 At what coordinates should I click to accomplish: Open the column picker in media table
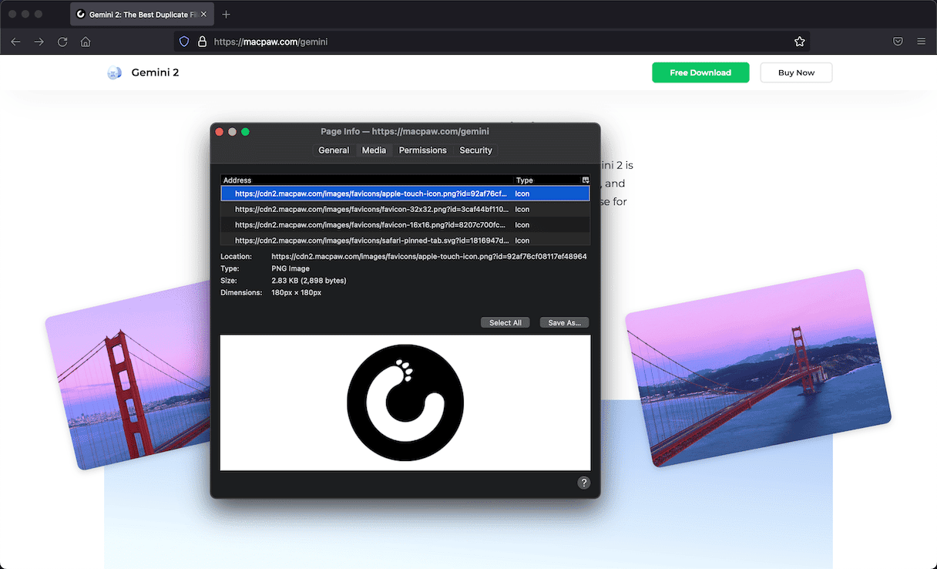click(x=585, y=180)
